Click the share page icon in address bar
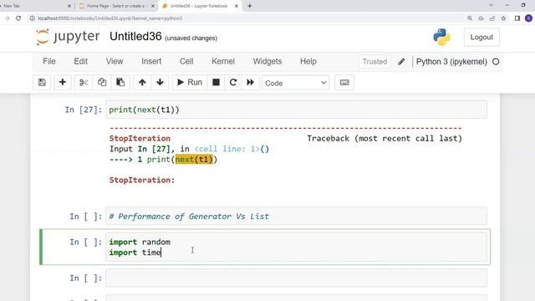 coord(492,18)
